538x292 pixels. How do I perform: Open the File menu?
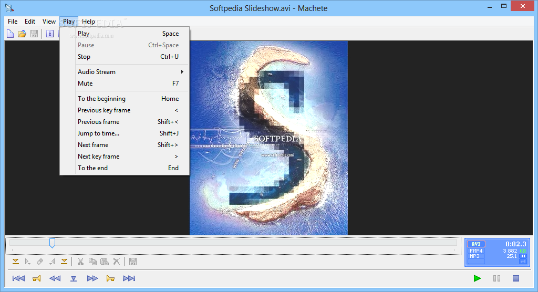point(13,22)
